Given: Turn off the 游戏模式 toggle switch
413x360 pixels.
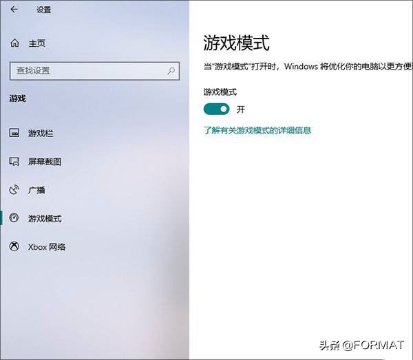Looking at the screenshot, I should pos(217,109).
